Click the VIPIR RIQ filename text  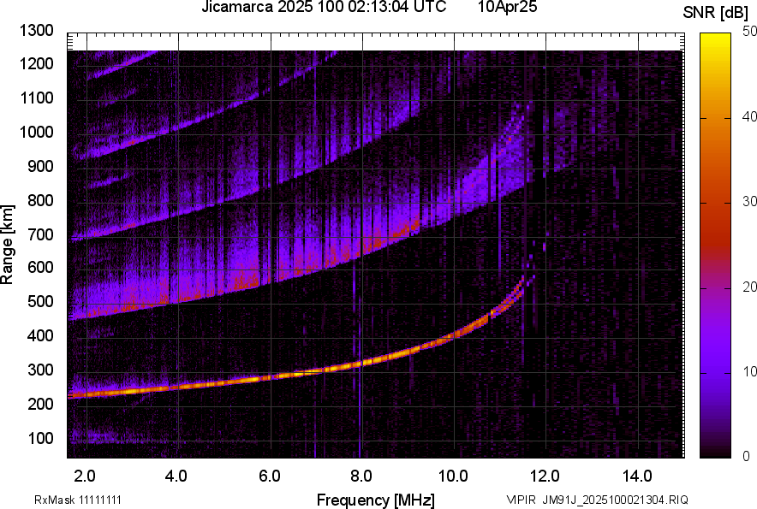point(597,500)
